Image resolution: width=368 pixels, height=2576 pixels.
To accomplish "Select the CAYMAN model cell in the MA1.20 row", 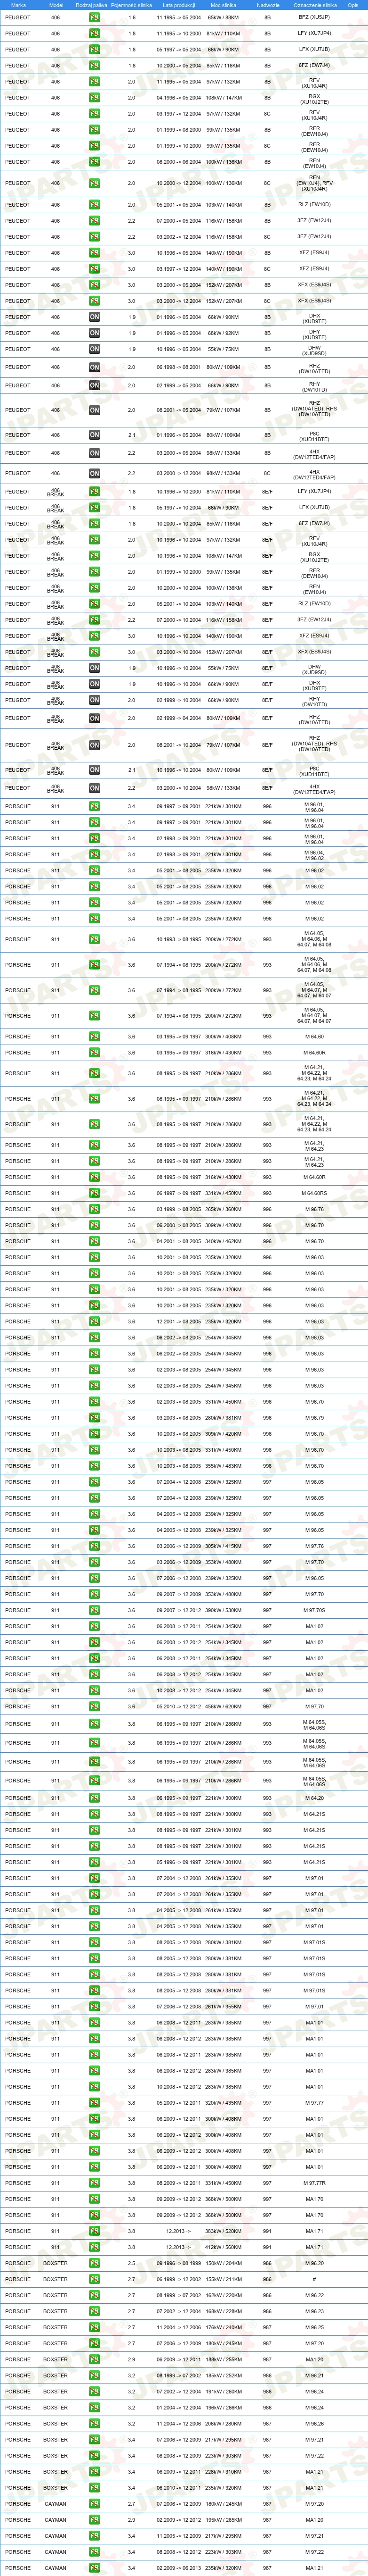I will click(x=56, y=2519).
